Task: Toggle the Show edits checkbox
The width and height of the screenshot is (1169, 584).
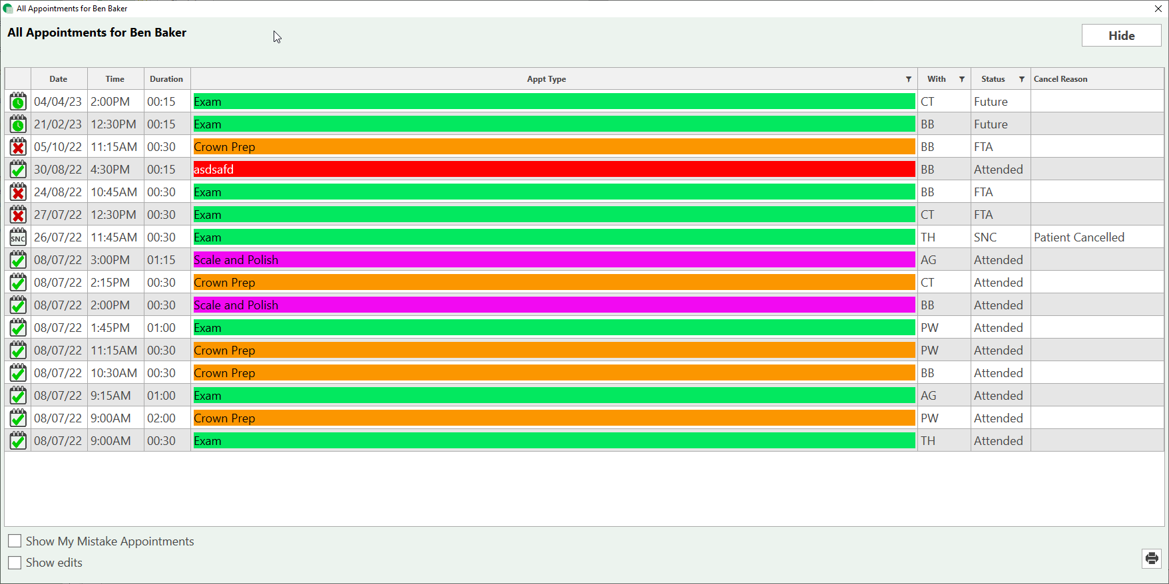Action: [x=15, y=563]
